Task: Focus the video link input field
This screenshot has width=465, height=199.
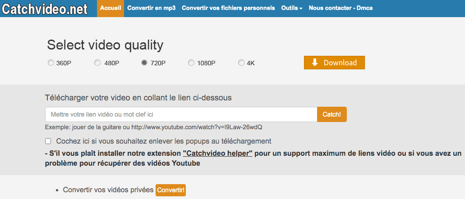Action: click(x=181, y=114)
